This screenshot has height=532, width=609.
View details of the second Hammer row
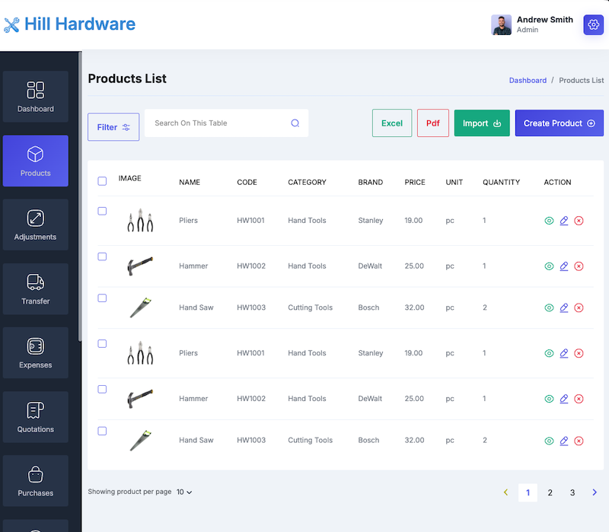[x=549, y=399]
